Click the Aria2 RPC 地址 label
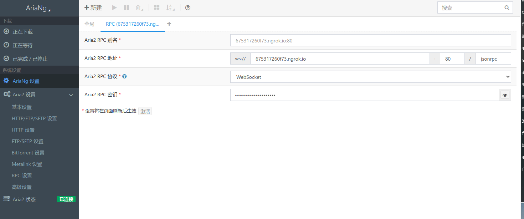524x219 pixels. click(x=101, y=58)
